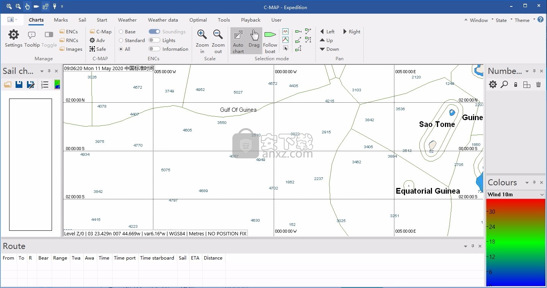547x288 pixels.
Task: Click magnifier search icon in Number box panel
Action: click(504, 85)
